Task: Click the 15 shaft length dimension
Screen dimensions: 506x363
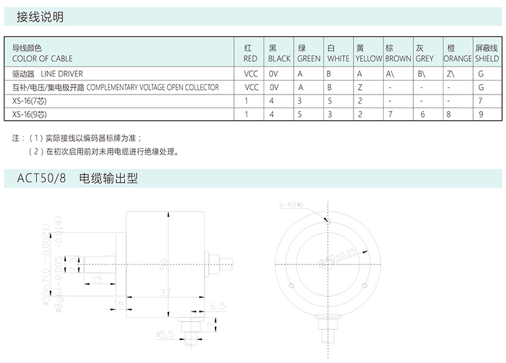Action: (97, 279)
